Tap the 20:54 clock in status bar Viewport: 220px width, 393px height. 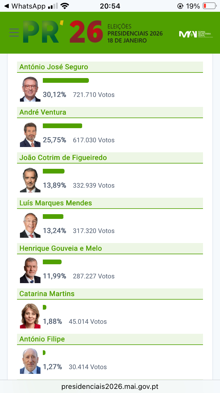(x=110, y=6)
